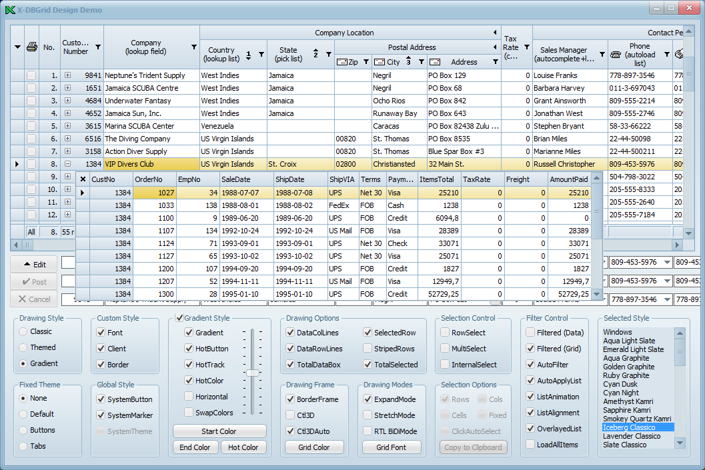Close the orders detail grid with X
The image size is (705, 470).
point(83,179)
